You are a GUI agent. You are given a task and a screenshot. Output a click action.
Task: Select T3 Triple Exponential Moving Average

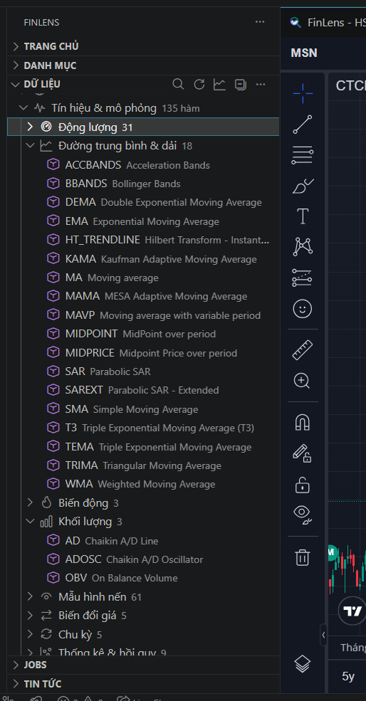point(143,428)
